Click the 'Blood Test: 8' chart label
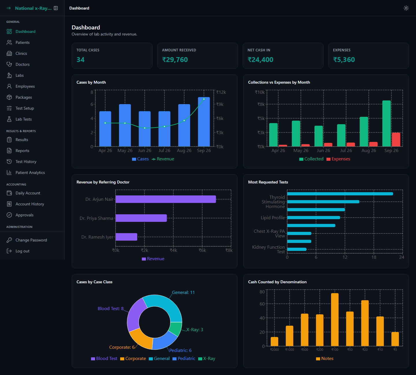This screenshot has height=375, width=416. pos(111,309)
